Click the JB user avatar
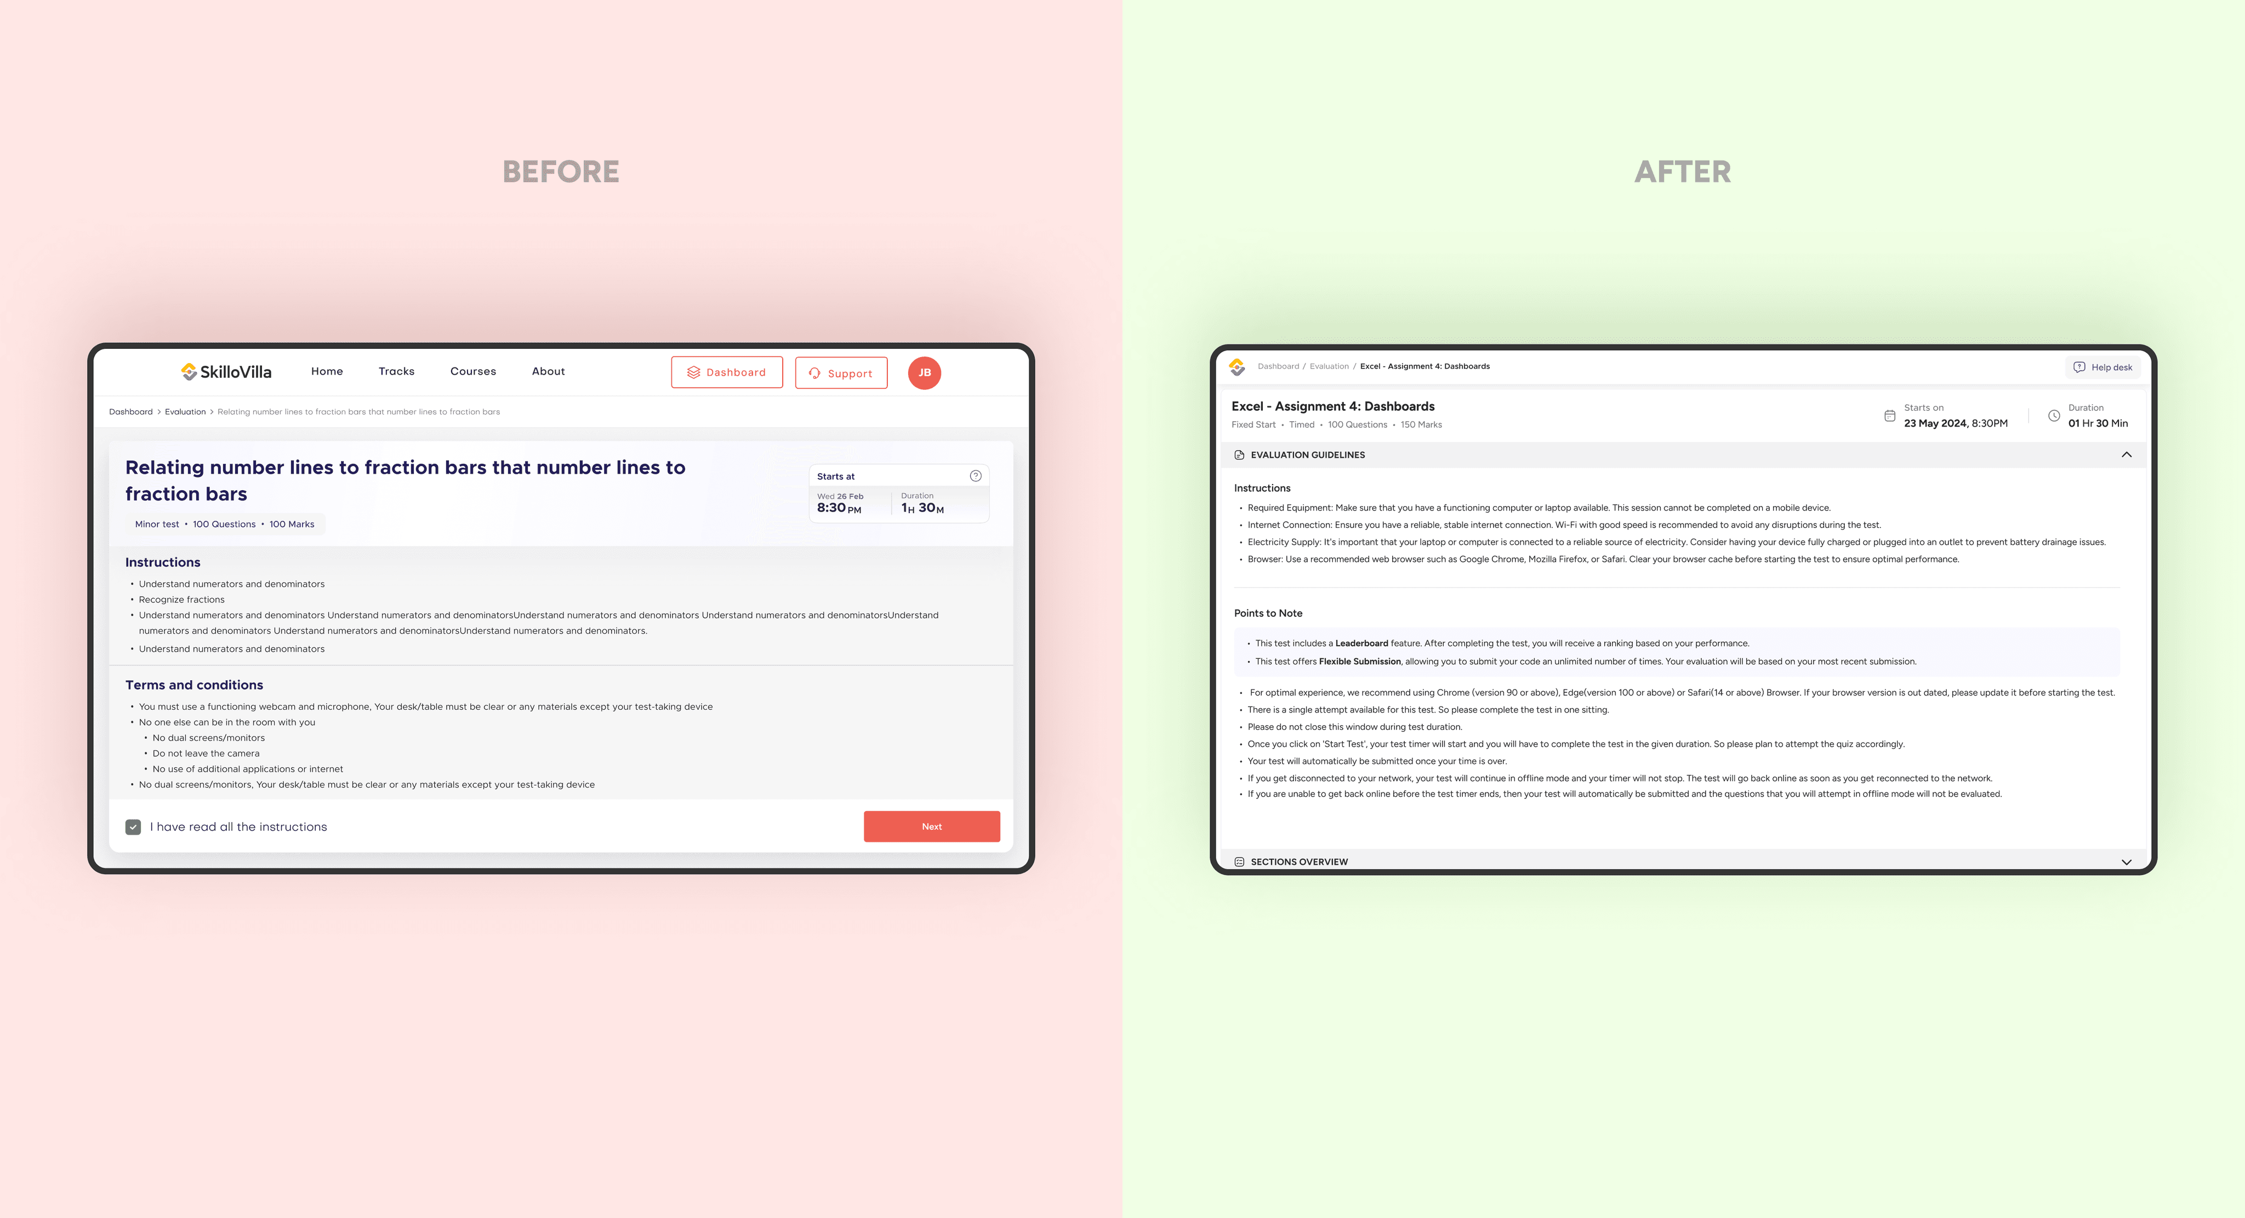The width and height of the screenshot is (2245, 1218). pyautogui.click(x=924, y=372)
